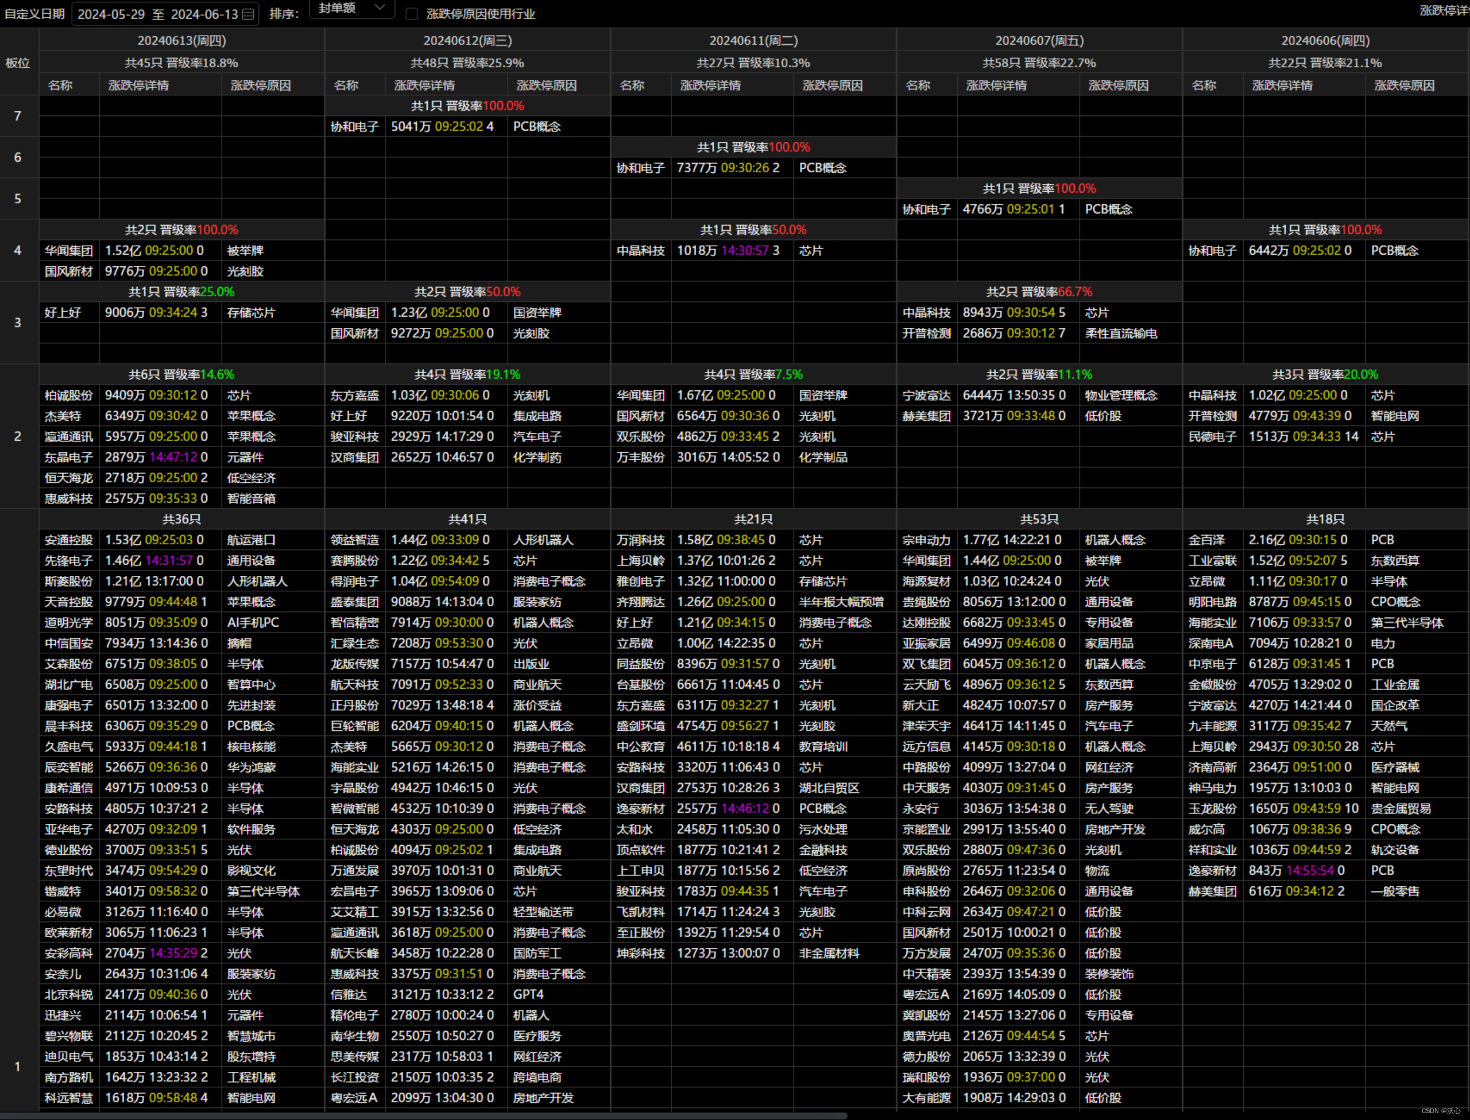The image size is (1470, 1120).
Task: Click 大有能源 with 1908万 seal amount
Action: click(927, 1098)
